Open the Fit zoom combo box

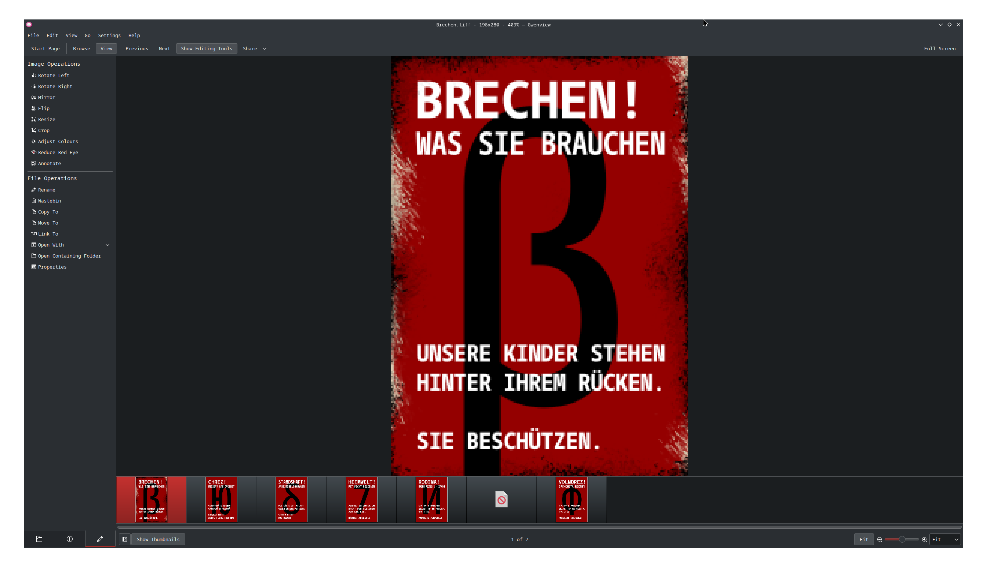pyautogui.click(x=945, y=540)
